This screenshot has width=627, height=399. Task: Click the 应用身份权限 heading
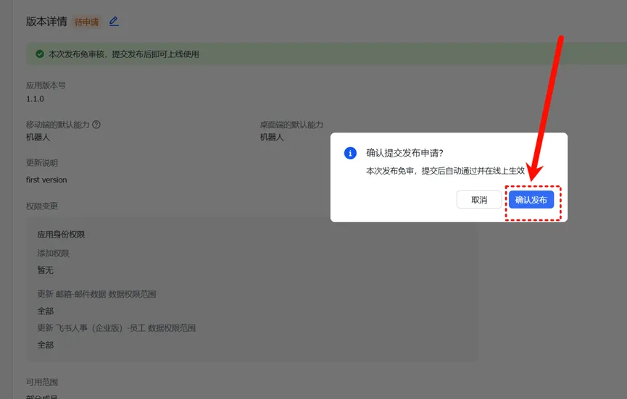tap(61, 235)
